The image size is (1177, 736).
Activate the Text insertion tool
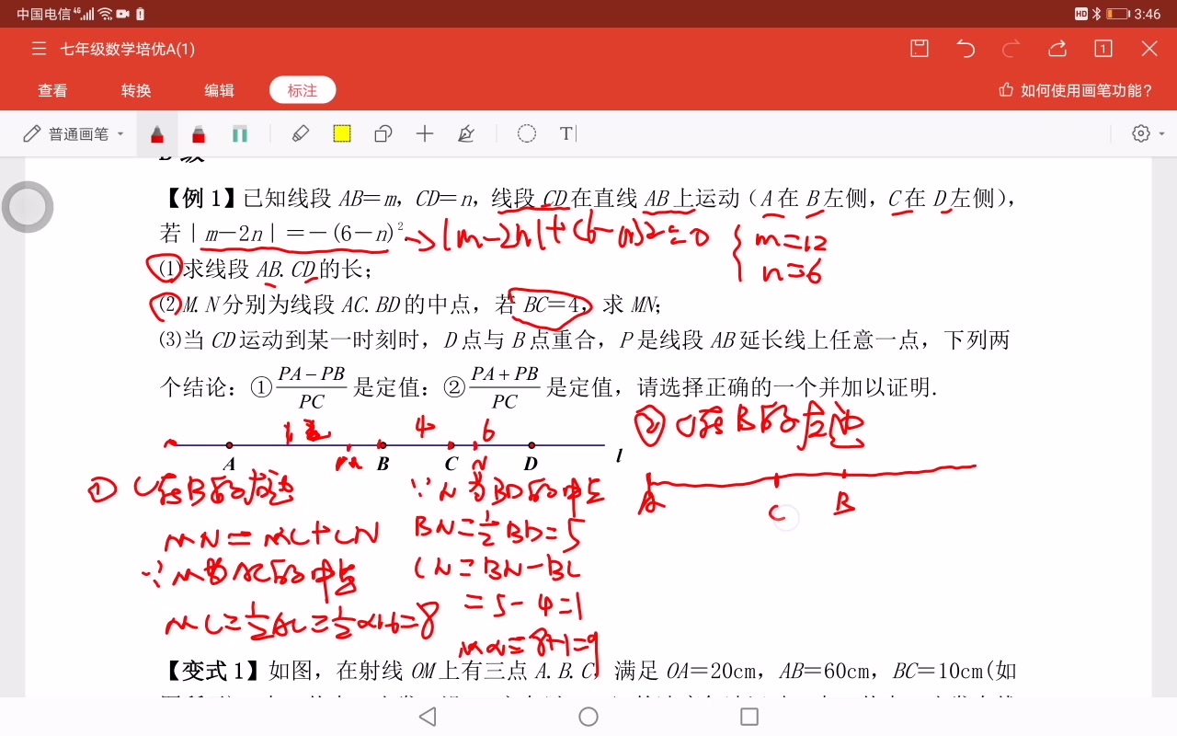[564, 133]
